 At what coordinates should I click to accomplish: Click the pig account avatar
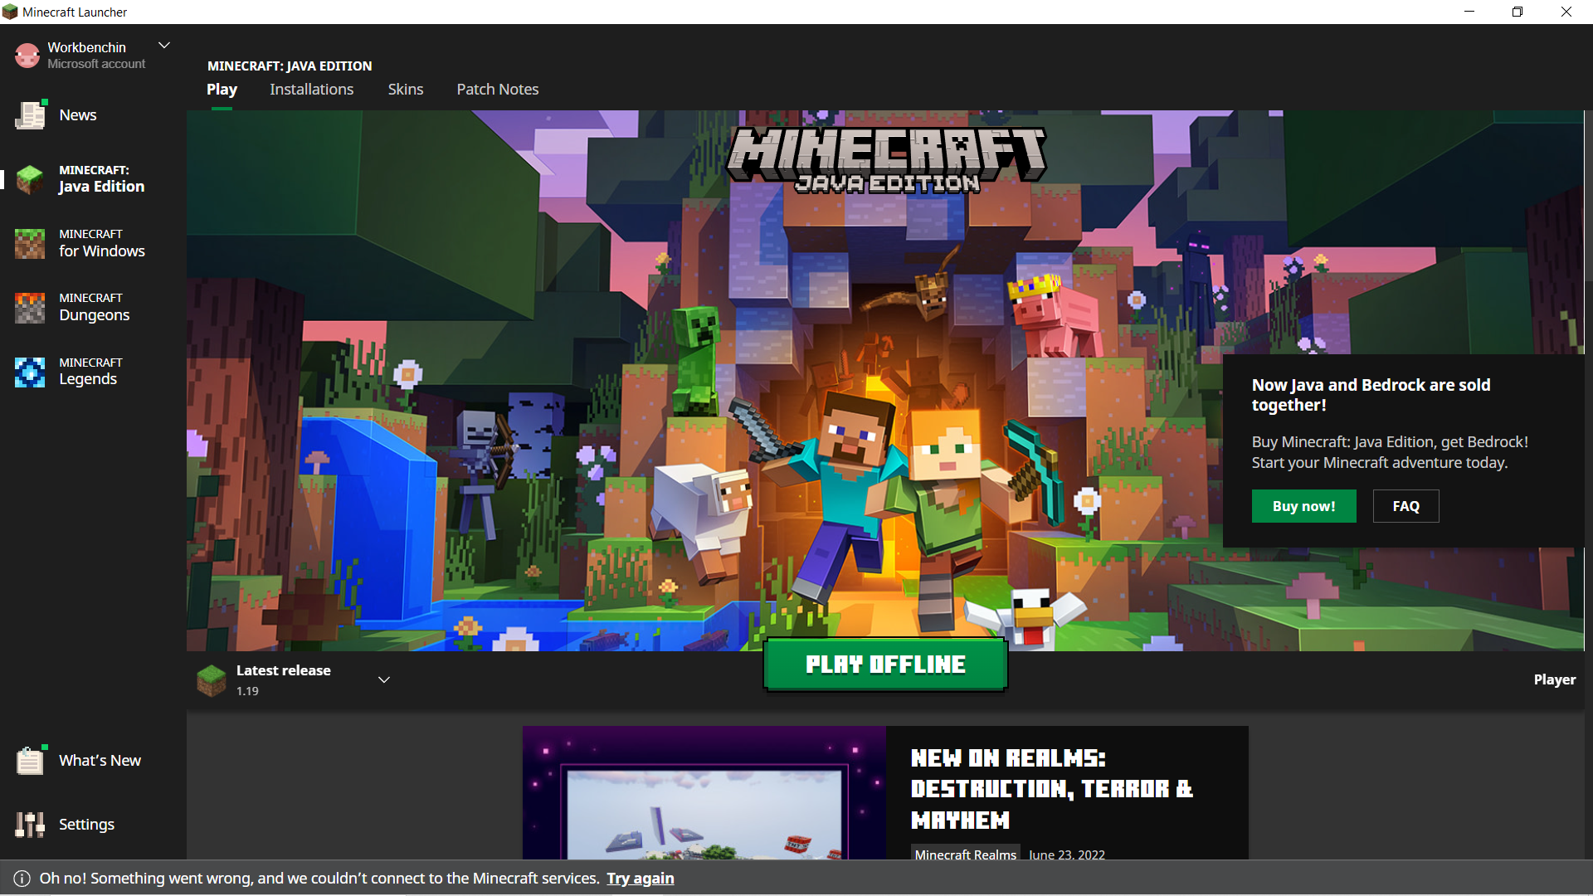(27, 56)
